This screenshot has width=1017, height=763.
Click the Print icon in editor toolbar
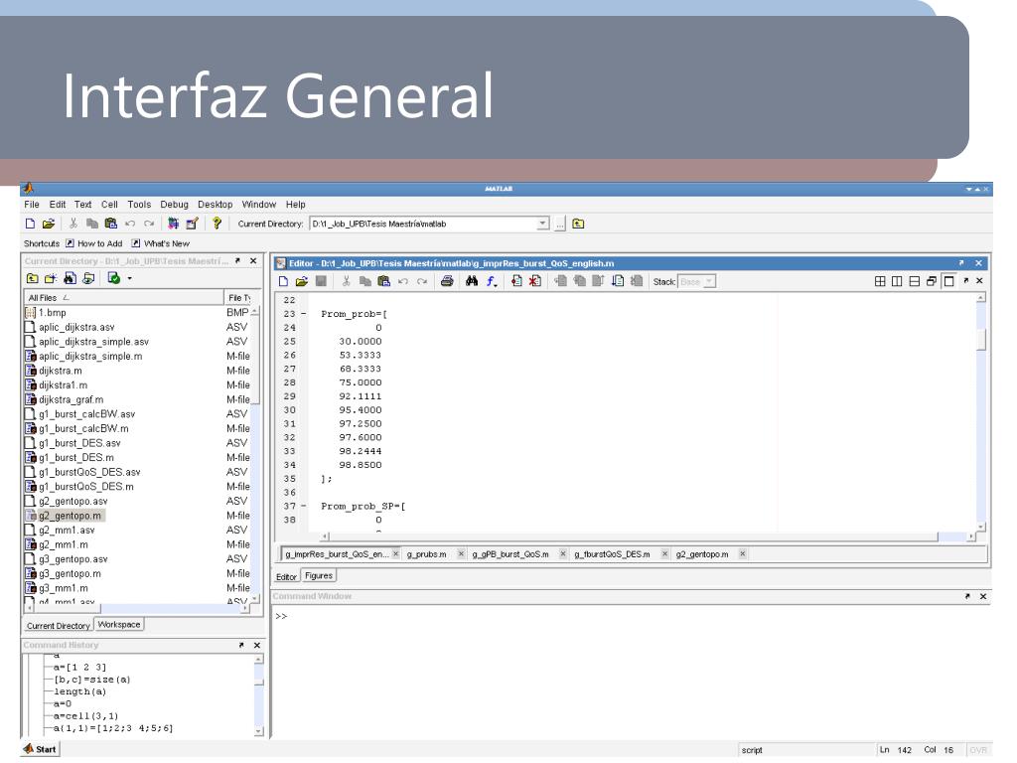pyautogui.click(x=447, y=281)
